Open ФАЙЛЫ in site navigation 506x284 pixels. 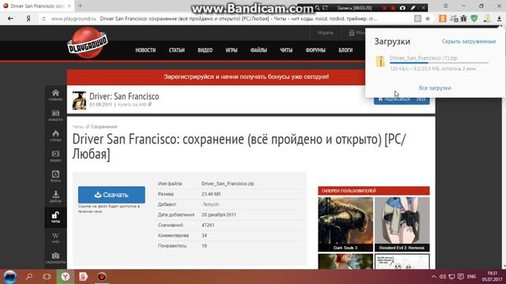pos(259,50)
